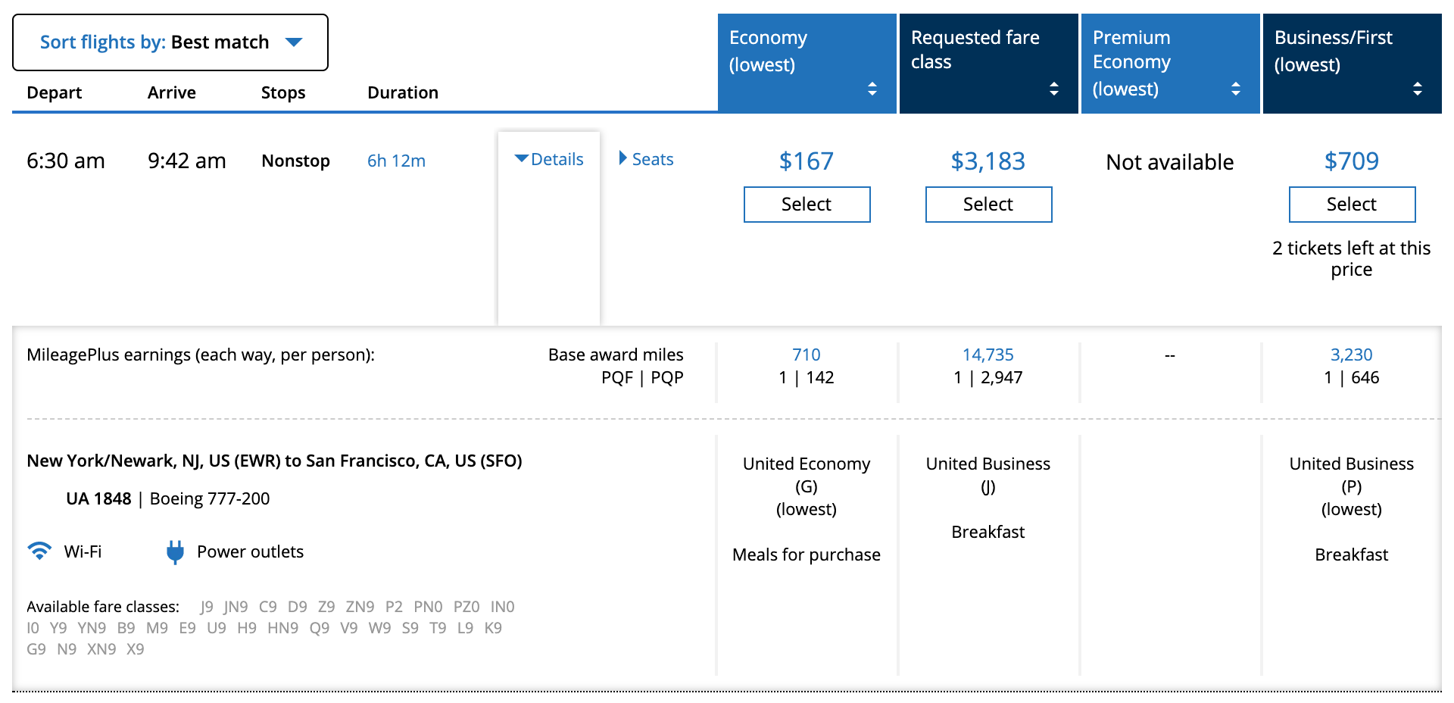Screen dimensions: 1454x703
Task: Click sort arrows on Requested fare class column
Action: pyautogui.click(x=1053, y=89)
